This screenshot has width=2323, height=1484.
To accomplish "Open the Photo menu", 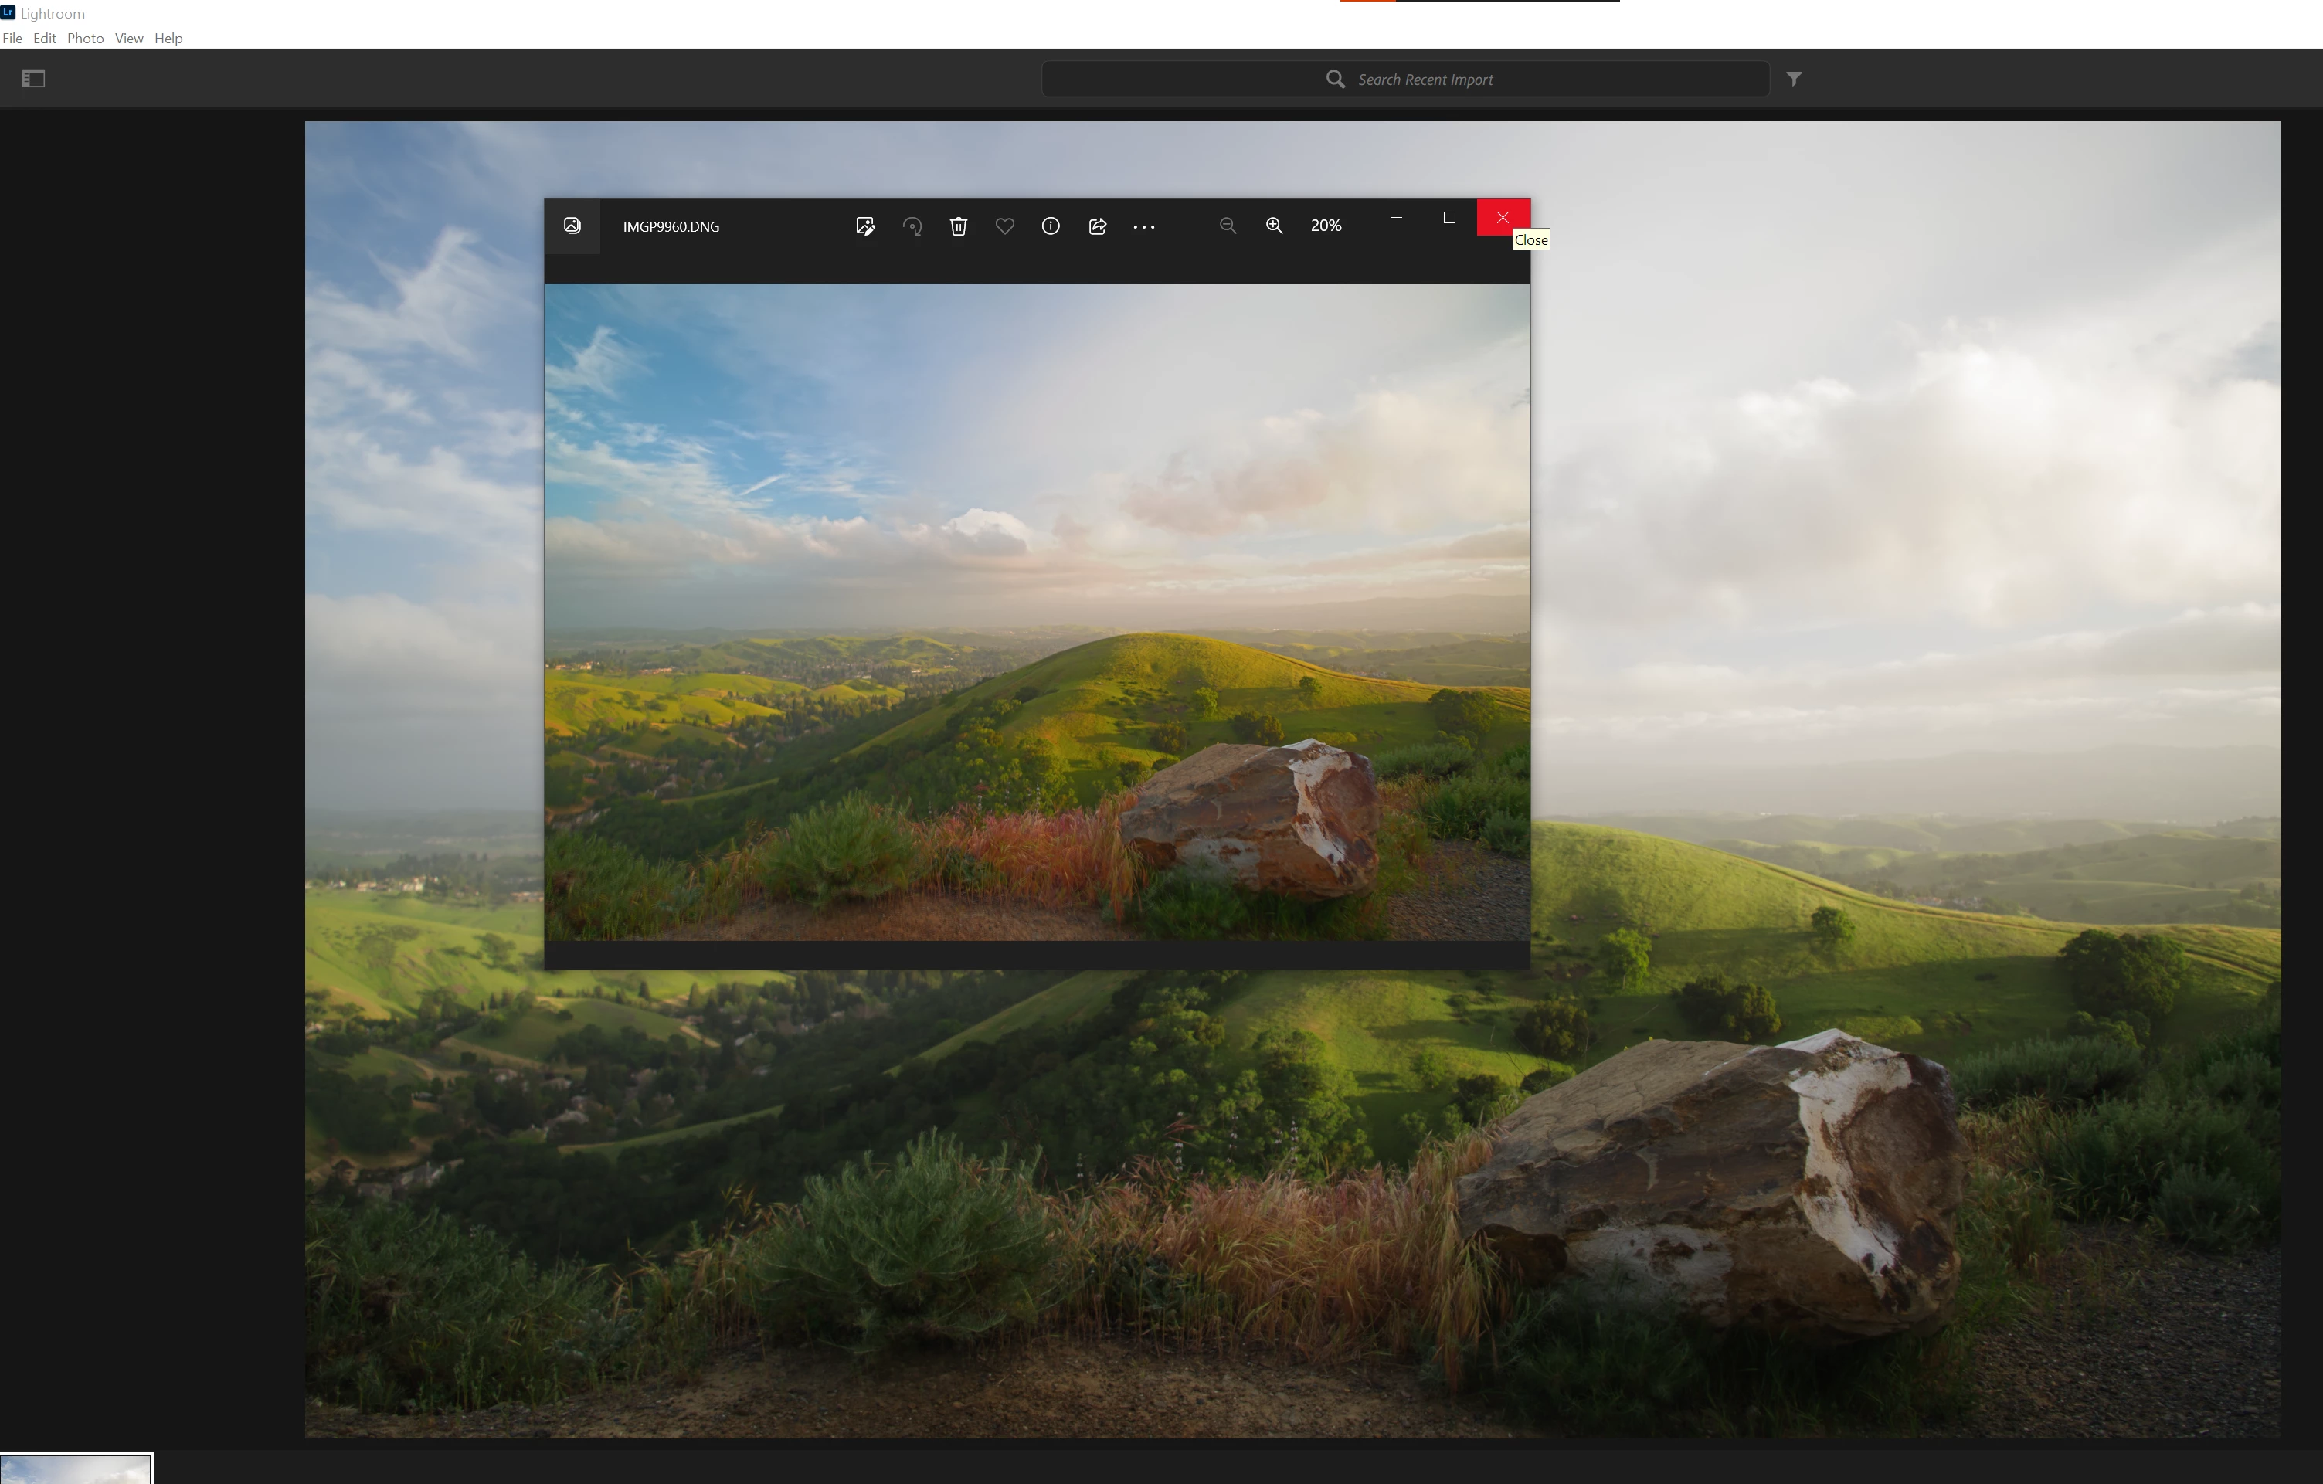I will [x=85, y=39].
